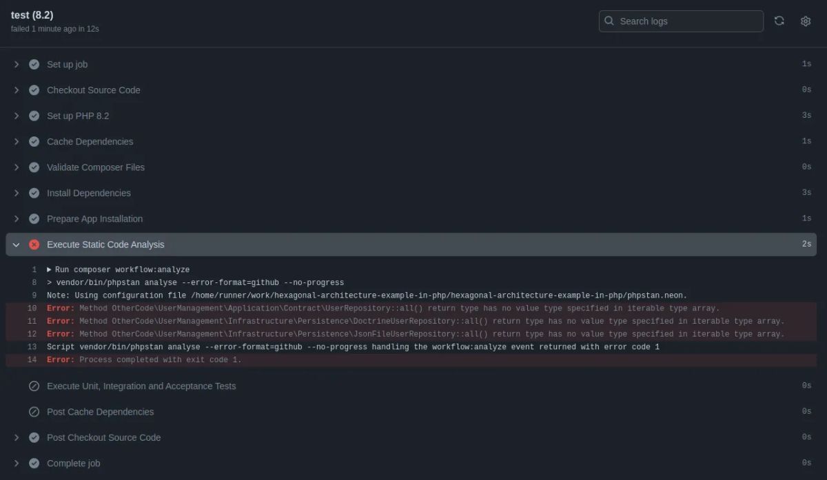Open the Cache Dependencies step title
Viewport: 827px width, 480px height.
click(x=90, y=141)
